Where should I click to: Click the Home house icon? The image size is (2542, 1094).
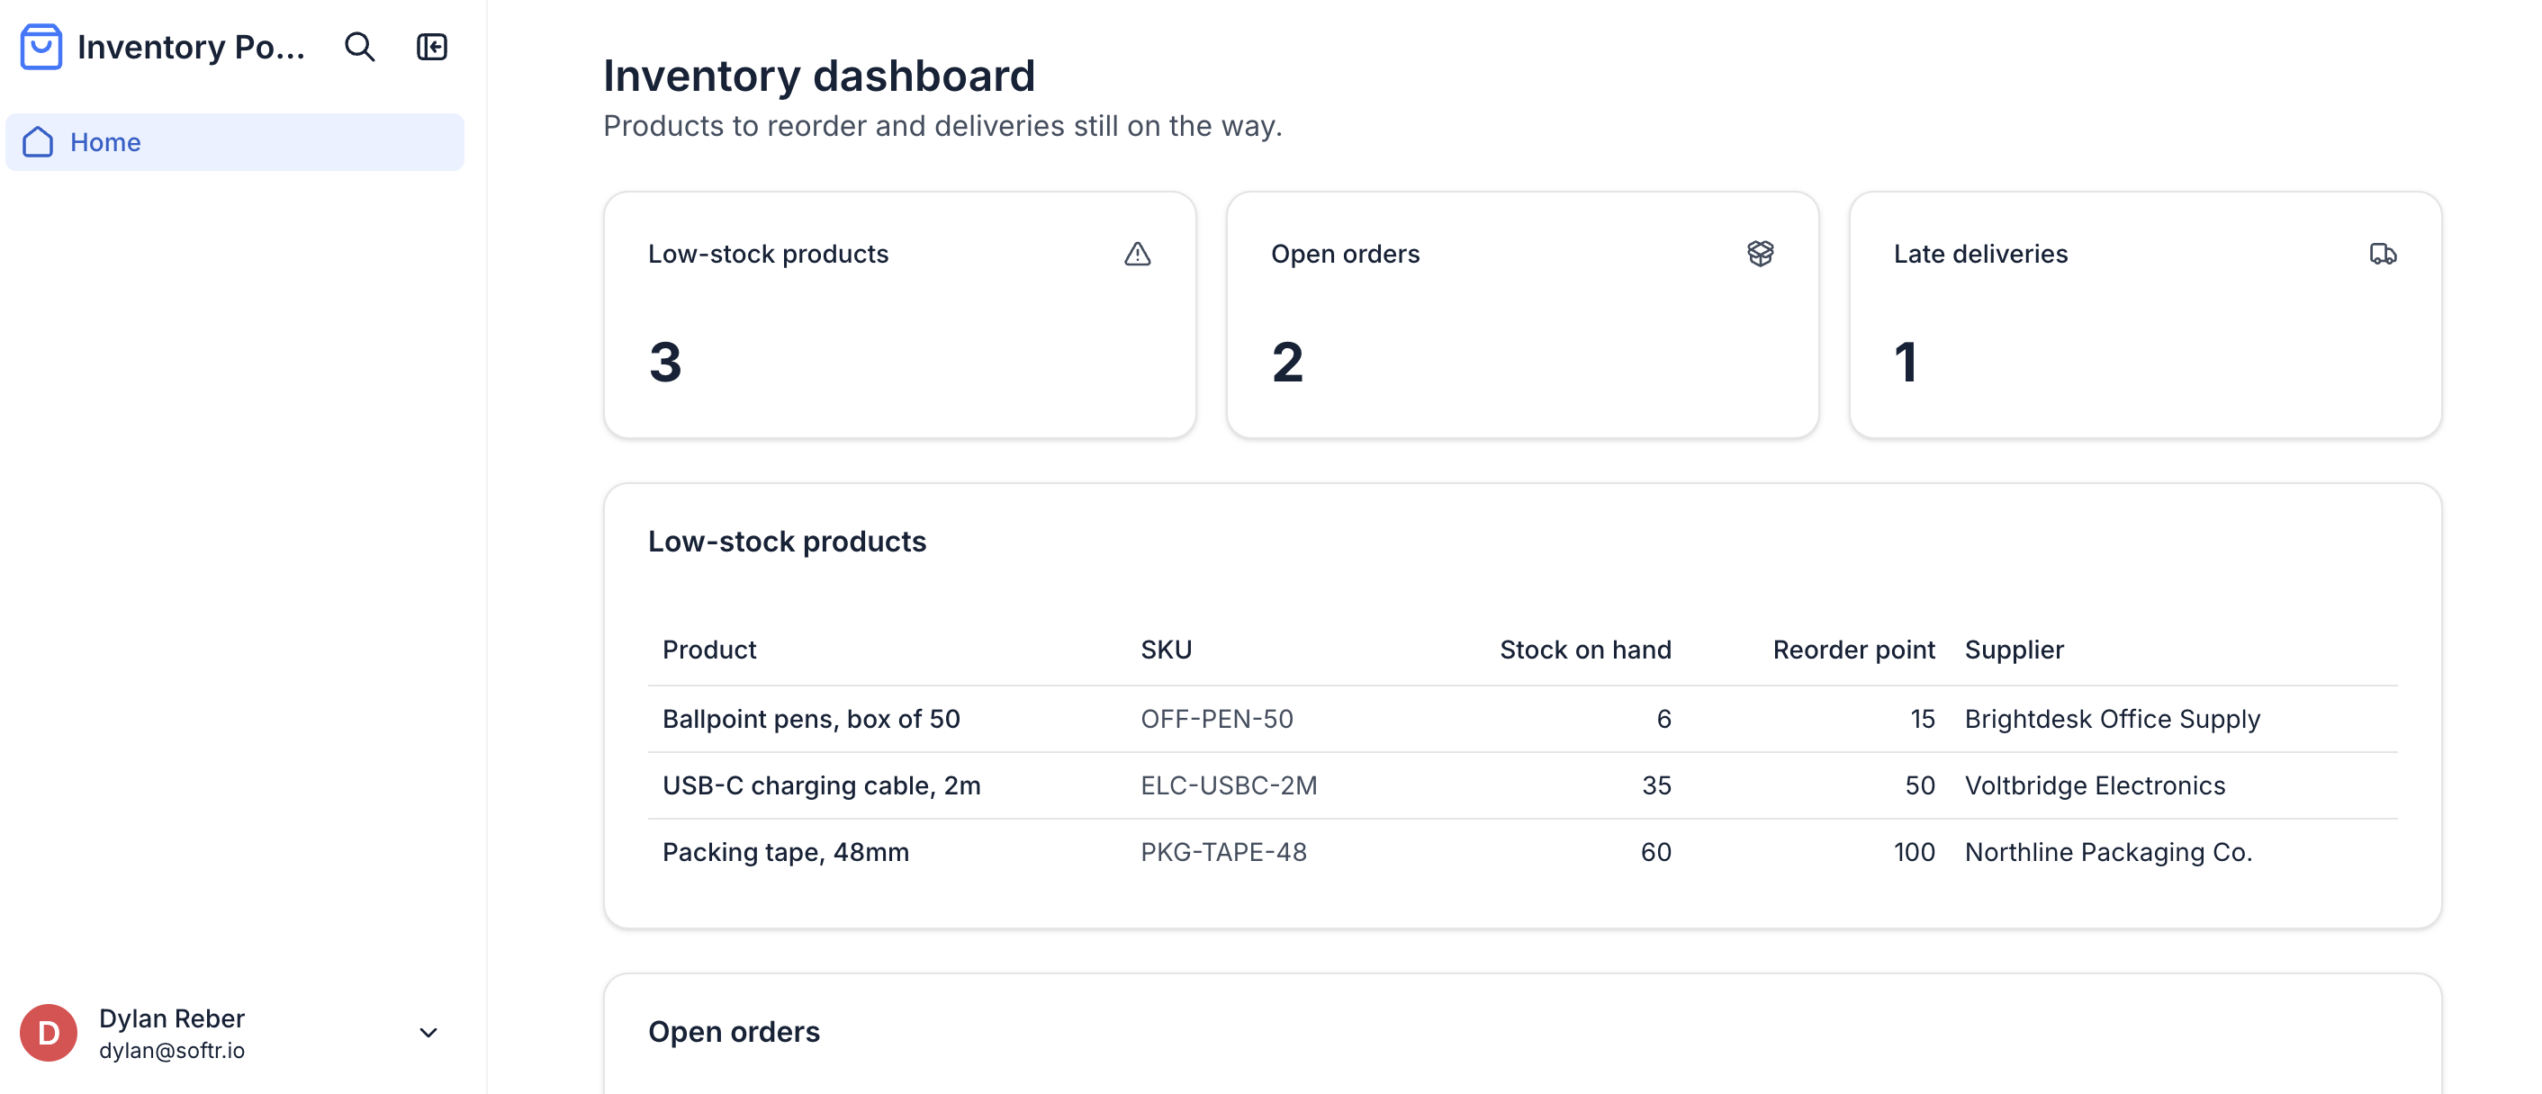click(x=38, y=142)
